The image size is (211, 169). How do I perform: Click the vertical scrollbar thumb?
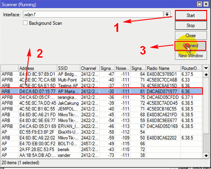[x=206, y=143]
